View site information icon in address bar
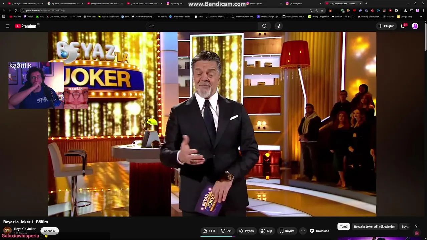This screenshot has width=427, height=240. click(x=23, y=10)
